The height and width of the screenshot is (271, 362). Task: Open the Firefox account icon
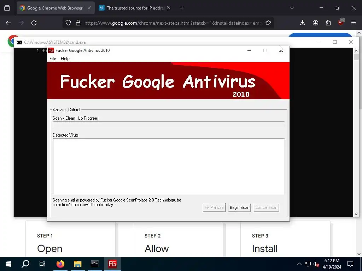pos(315,23)
